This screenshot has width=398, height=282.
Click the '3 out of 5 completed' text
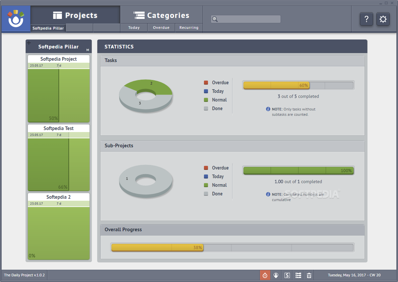(298, 97)
